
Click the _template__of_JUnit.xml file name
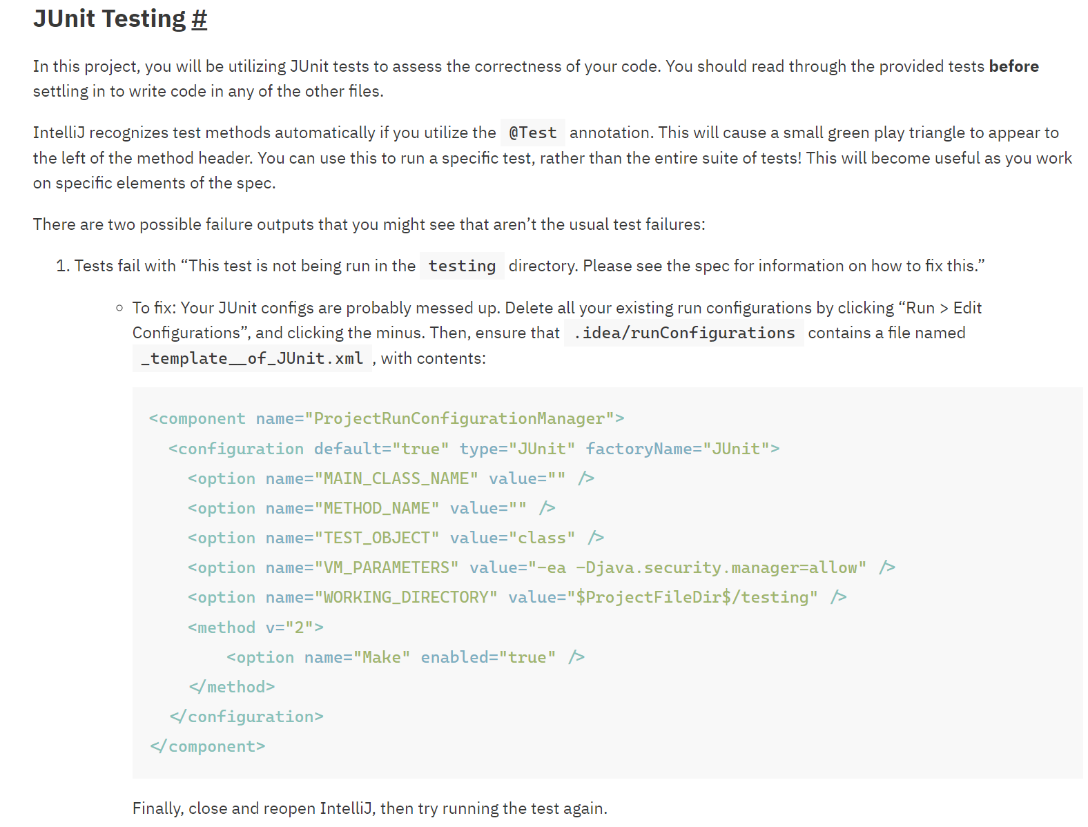click(x=252, y=358)
